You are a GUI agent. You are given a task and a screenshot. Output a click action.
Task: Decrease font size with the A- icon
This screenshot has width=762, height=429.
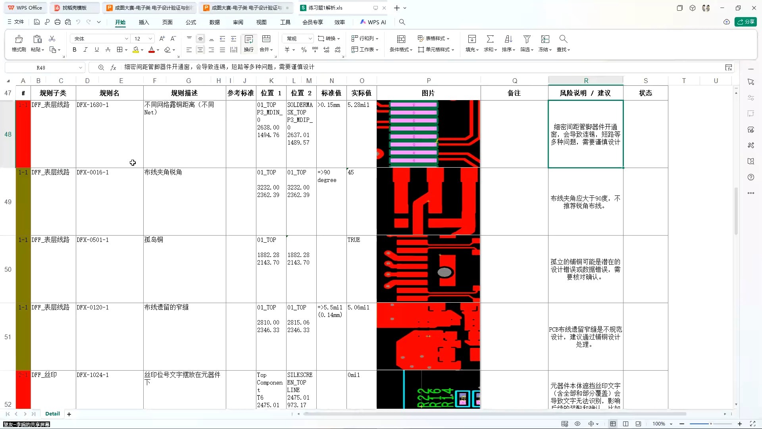[x=173, y=39]
